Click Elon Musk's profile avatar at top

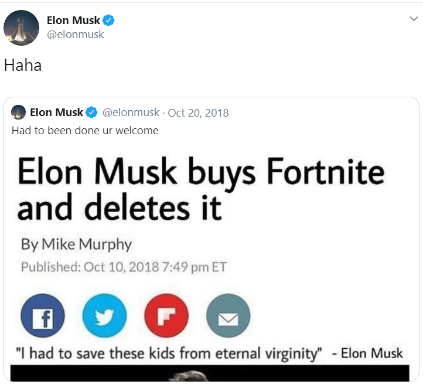22,28
